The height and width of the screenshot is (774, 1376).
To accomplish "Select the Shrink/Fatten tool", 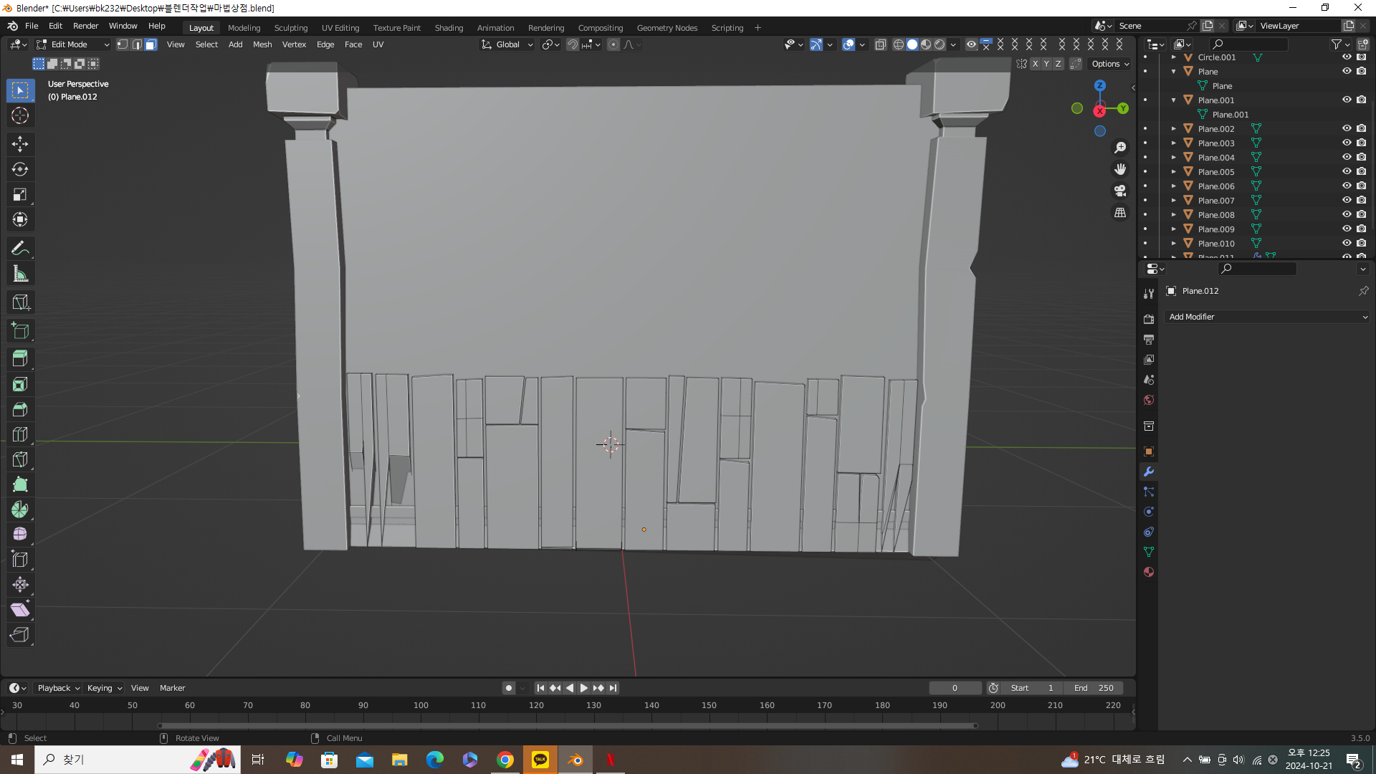I will (20, 585).
